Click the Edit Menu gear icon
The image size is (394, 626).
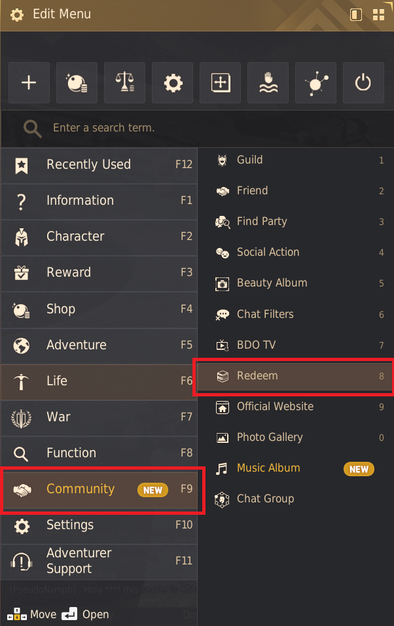pos(17,14)
